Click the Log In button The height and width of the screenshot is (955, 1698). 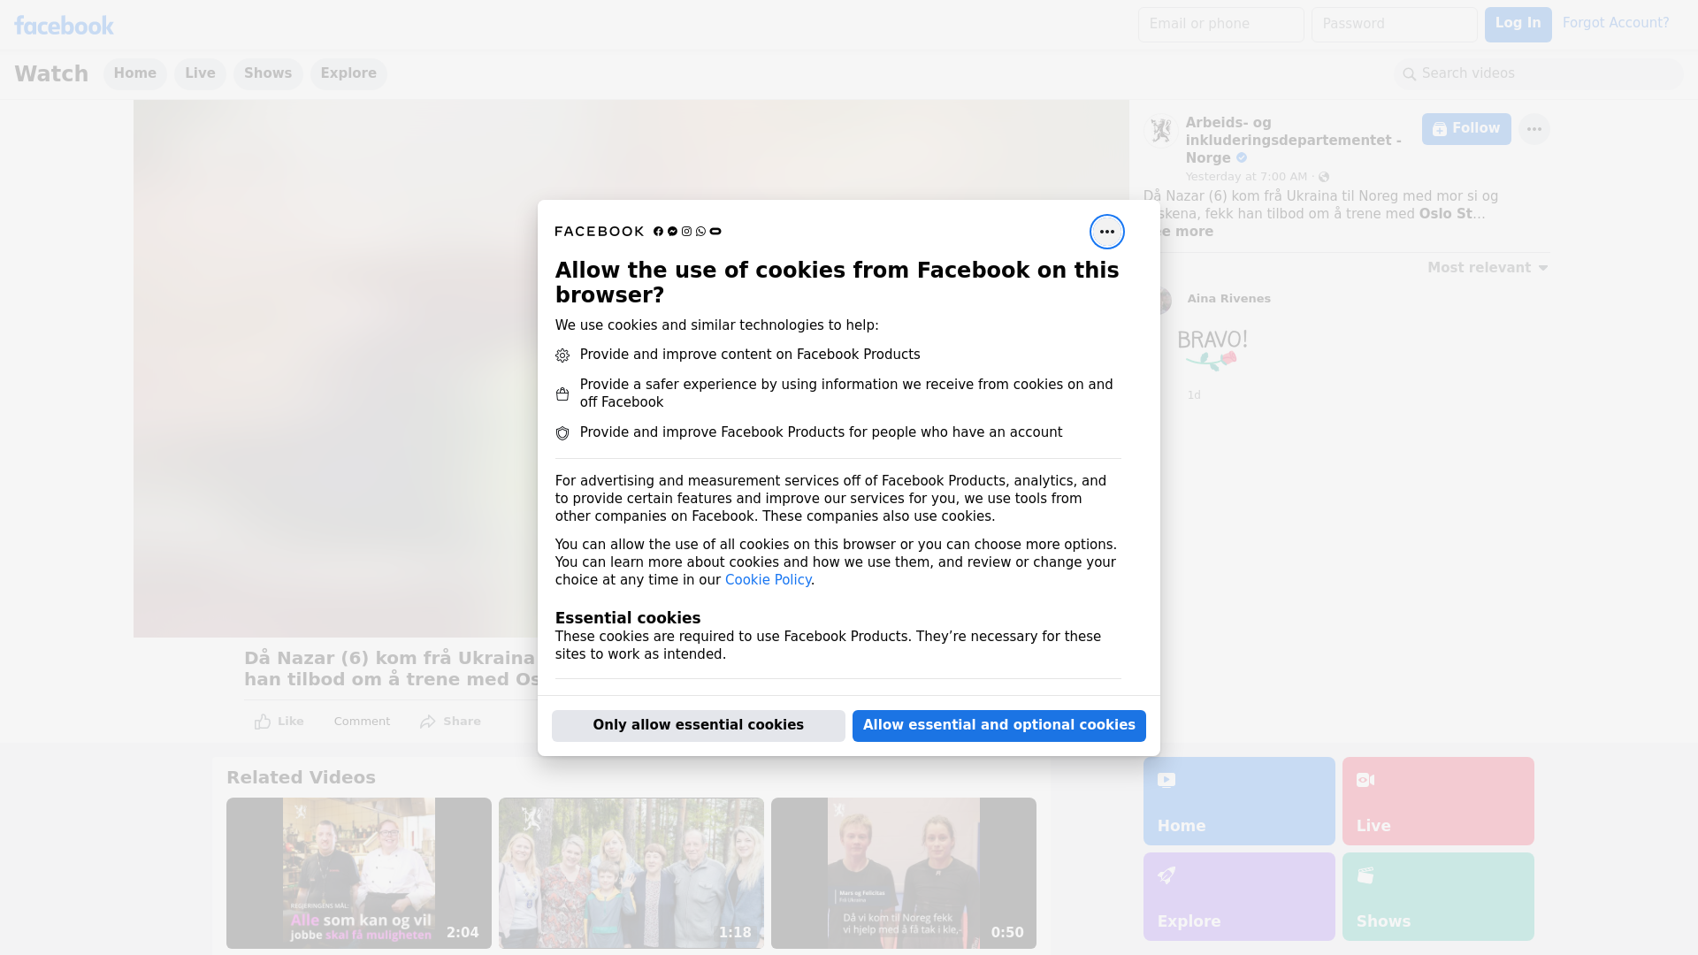click(1518, 25)
